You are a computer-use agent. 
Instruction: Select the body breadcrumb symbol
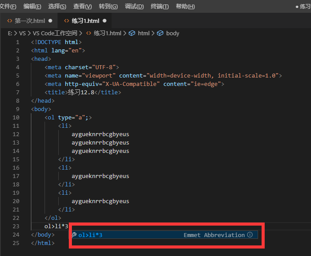pyautogui.click(x=172, y=33)
